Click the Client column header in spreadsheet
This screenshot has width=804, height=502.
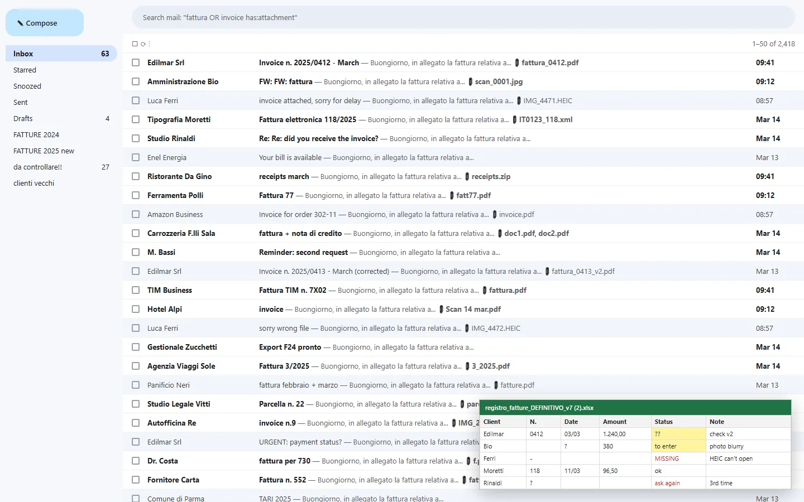[x=503, y=422]
